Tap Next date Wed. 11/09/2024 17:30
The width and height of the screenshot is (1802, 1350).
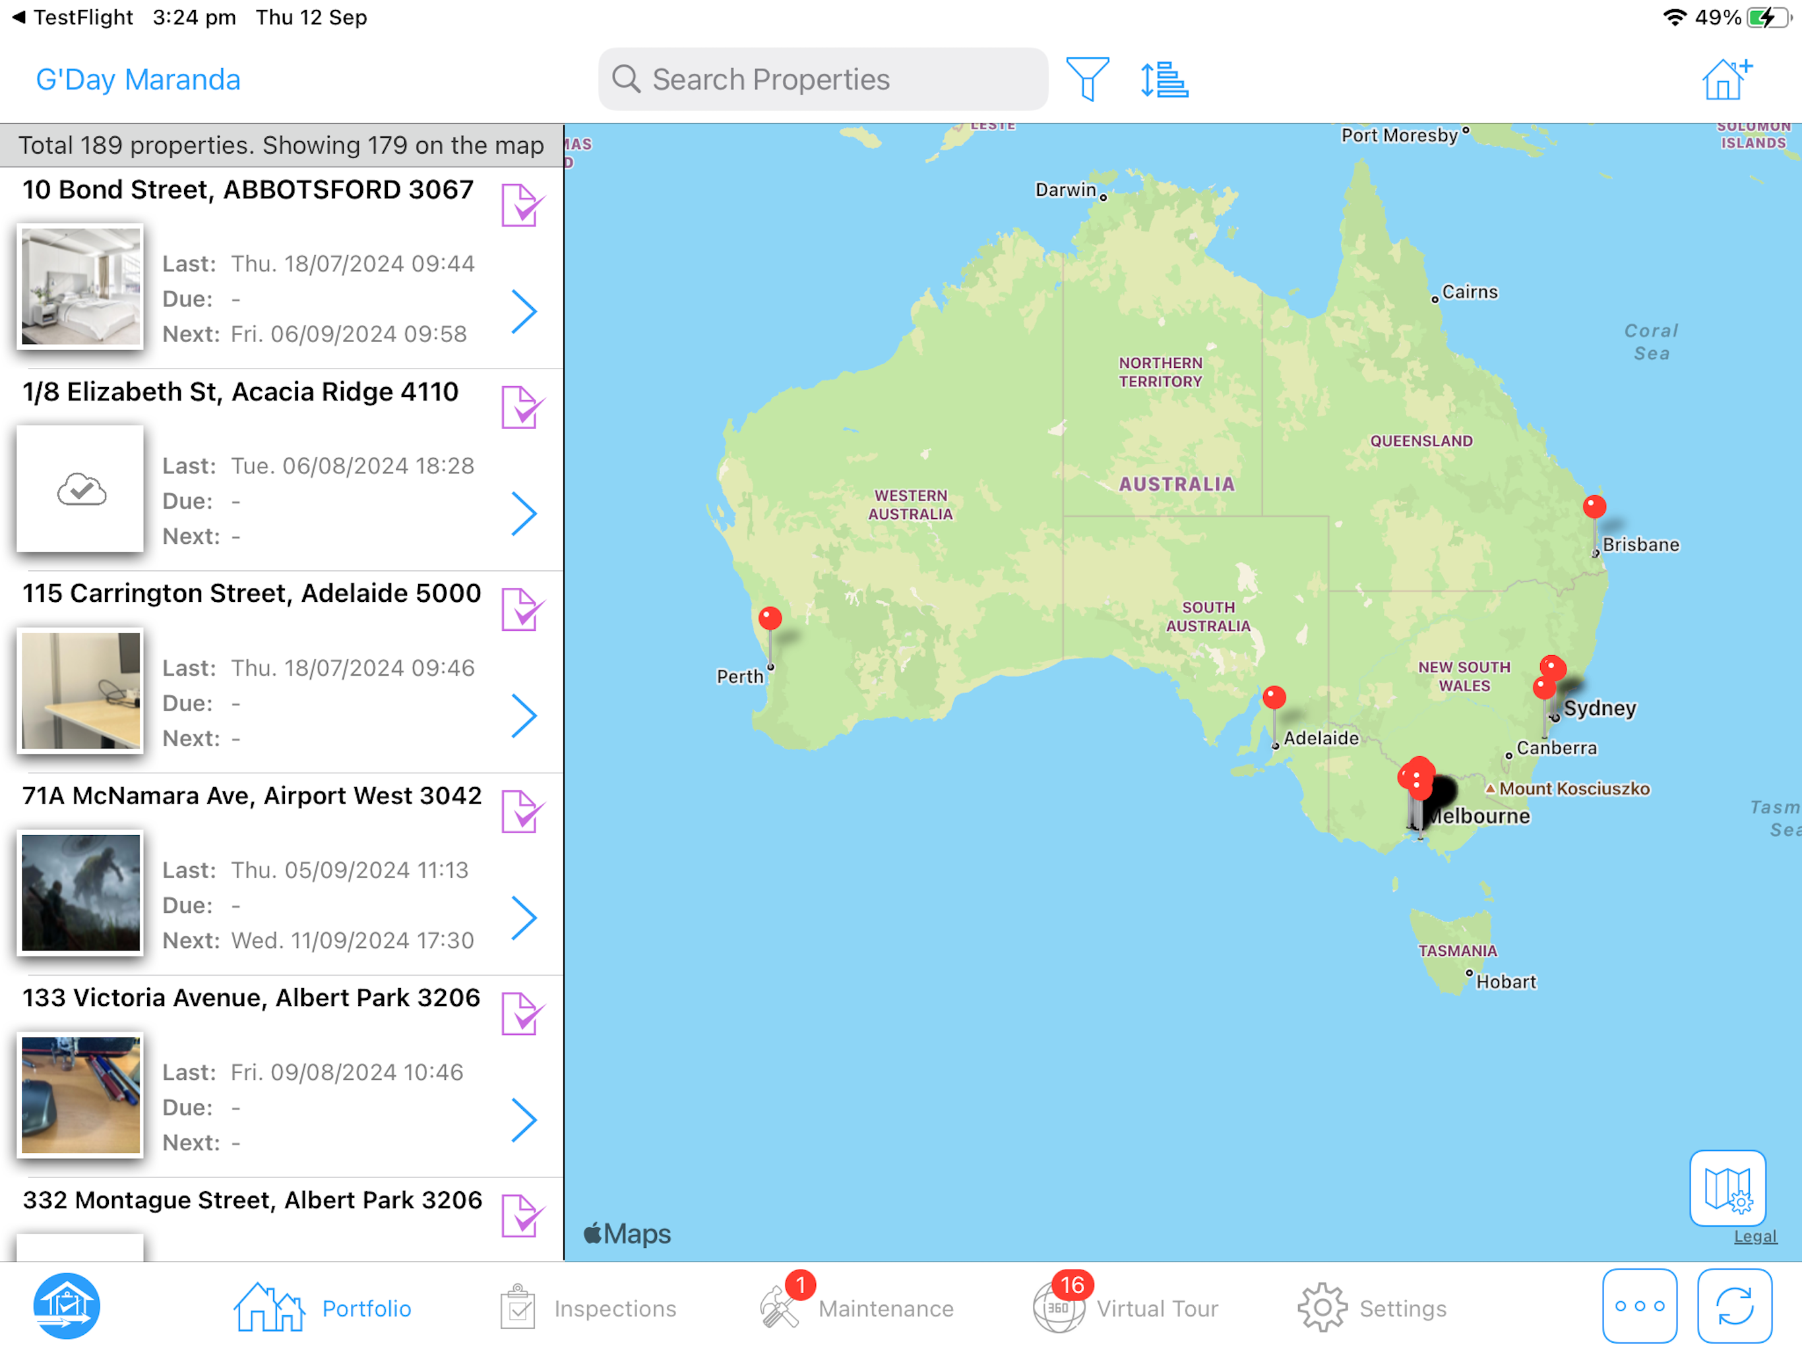[352, 941]
